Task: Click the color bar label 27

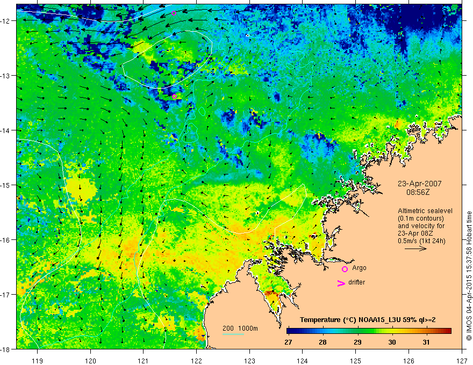Action: (288, 342)
